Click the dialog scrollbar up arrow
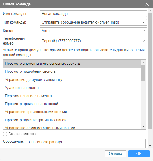 pos(150,11)
